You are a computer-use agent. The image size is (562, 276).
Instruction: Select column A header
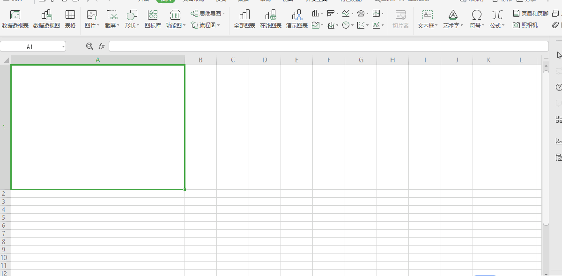pos(98,60)
